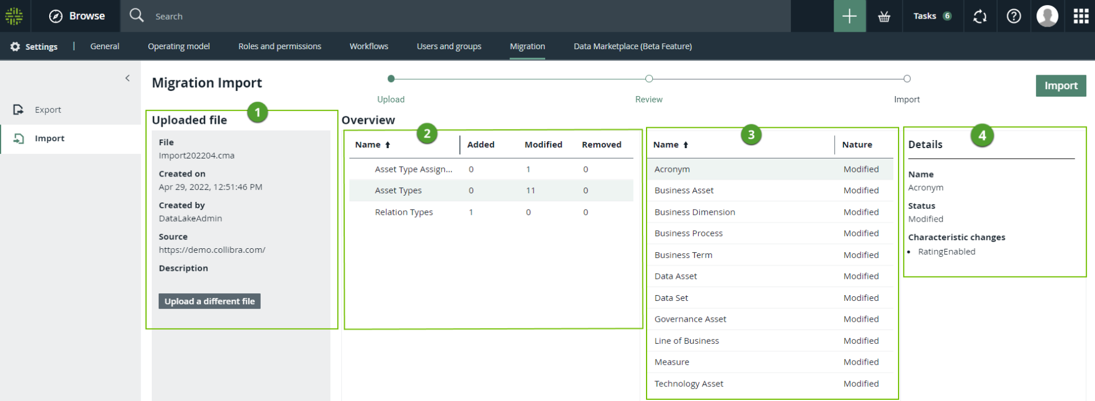This screenshot has width=1095, height=401.
Task: Click the Collibra logo icon
Action: point(14,16)
